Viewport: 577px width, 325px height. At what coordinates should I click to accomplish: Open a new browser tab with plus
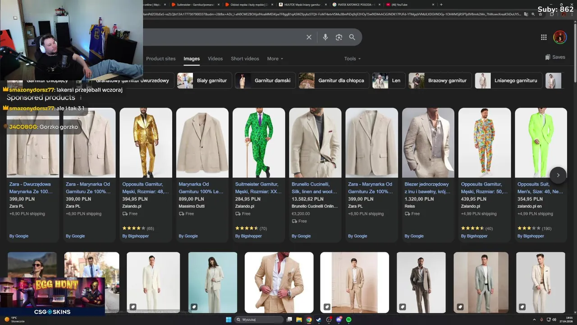pos(441,5)
